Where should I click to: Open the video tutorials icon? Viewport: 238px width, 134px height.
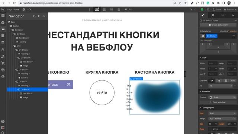click(3, 128)
